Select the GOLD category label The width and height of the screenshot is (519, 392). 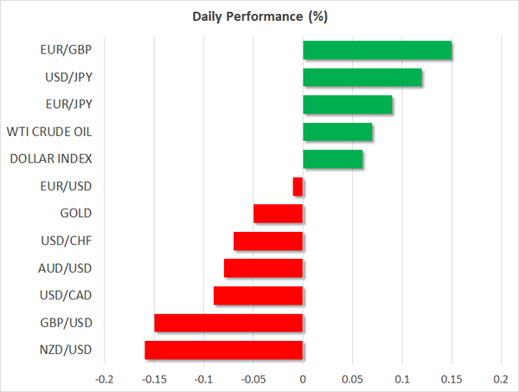75,214
